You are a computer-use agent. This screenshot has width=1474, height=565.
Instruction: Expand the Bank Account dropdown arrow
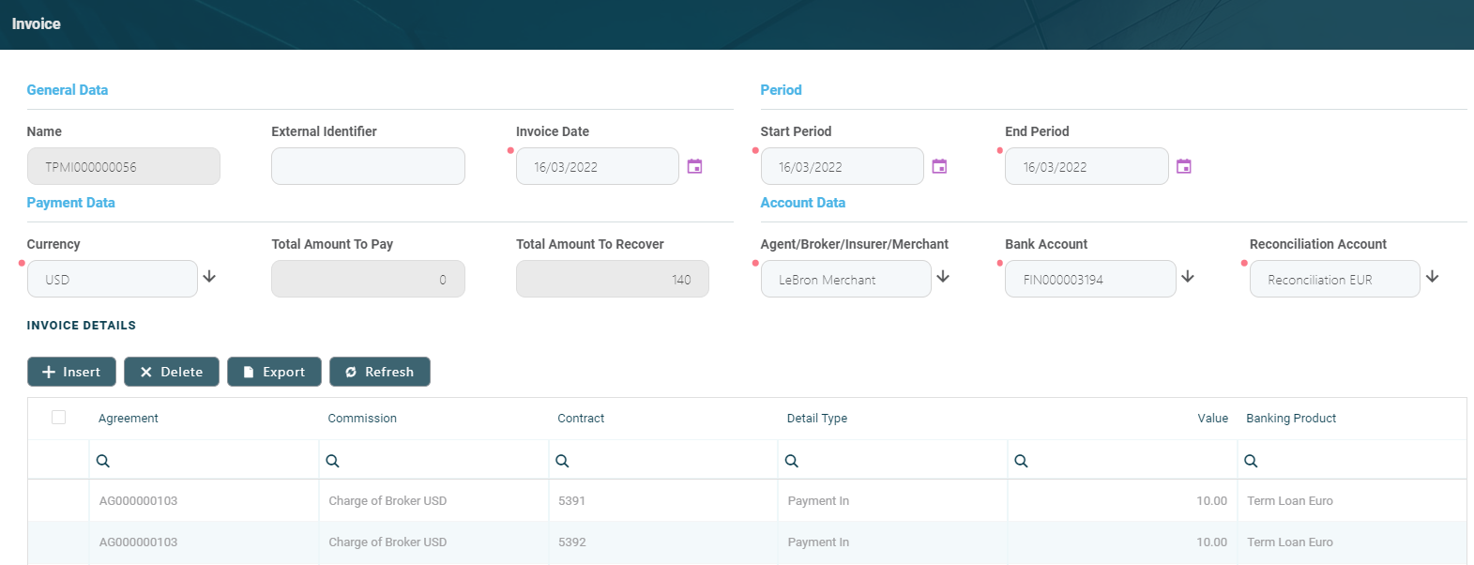[x=1188, y=277]
